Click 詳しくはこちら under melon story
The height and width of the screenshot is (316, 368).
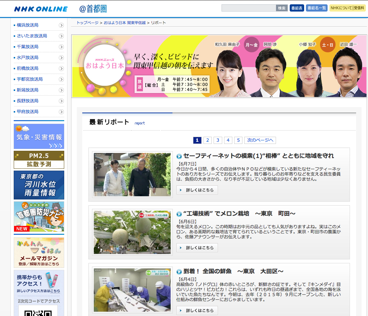(x=197, y=248)
